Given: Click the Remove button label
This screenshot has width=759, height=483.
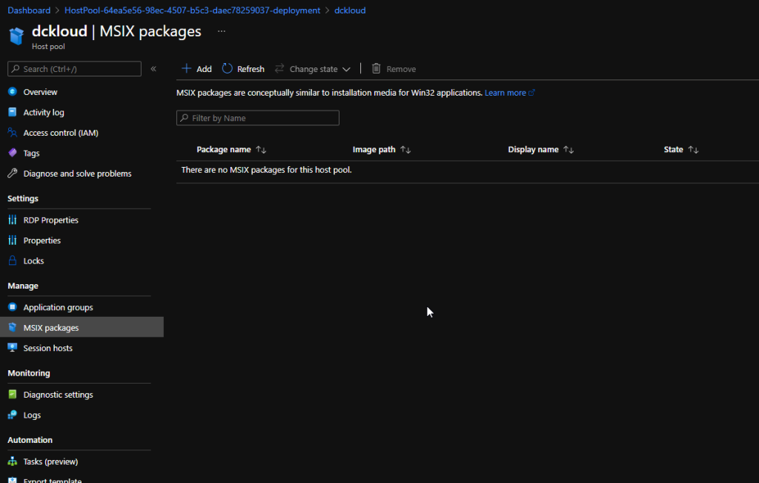Looking at the screenshot, I should point(401,69).
